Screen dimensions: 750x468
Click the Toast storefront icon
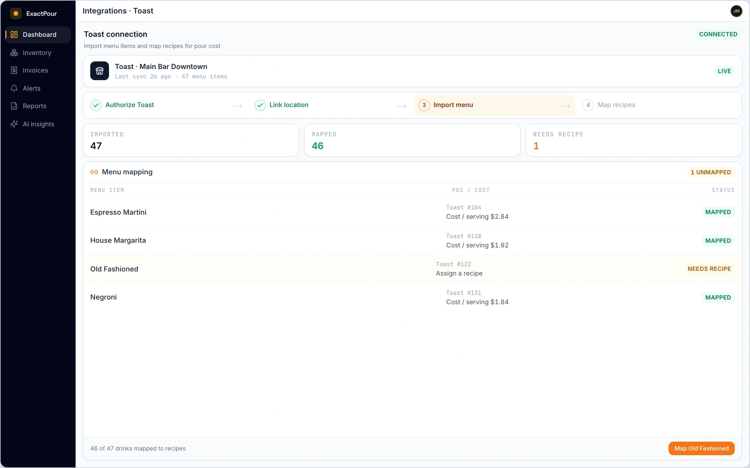[100, 71]
